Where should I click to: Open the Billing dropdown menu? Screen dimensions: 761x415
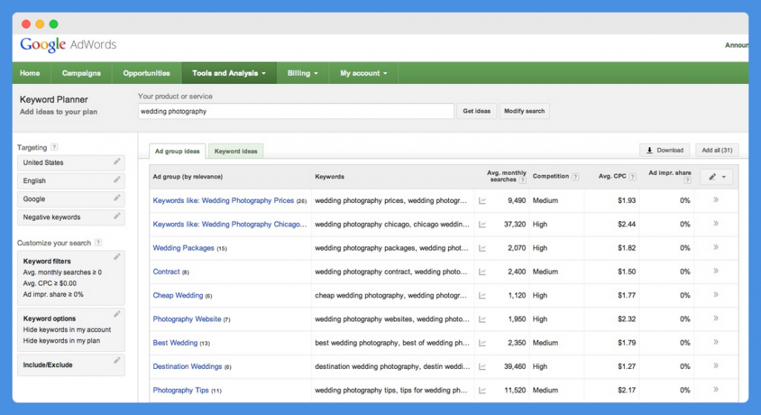(303, 73)
